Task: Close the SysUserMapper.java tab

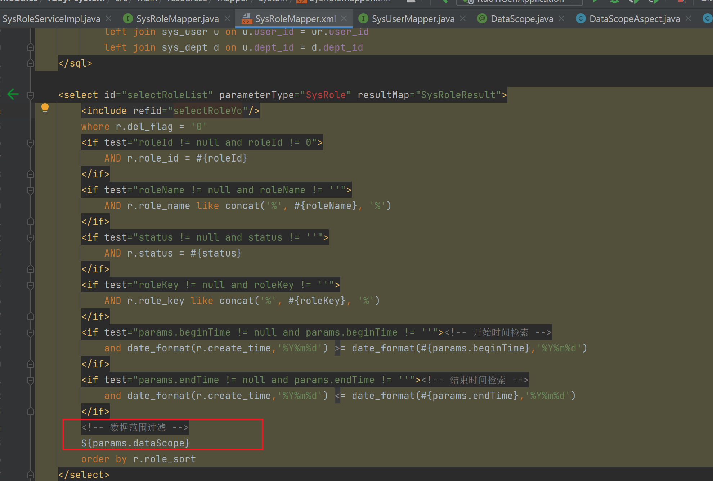Action: pyautogui.click(x=463, y=18)
